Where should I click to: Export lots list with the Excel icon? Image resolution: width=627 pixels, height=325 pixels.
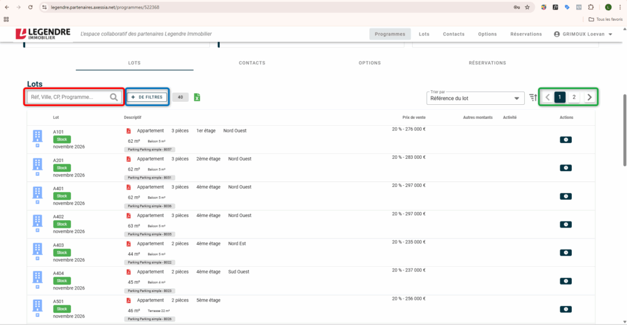point(197,97)
